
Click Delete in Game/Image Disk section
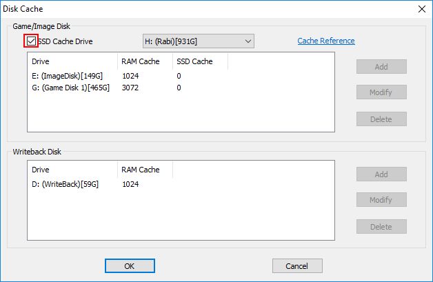click(381, 119)
